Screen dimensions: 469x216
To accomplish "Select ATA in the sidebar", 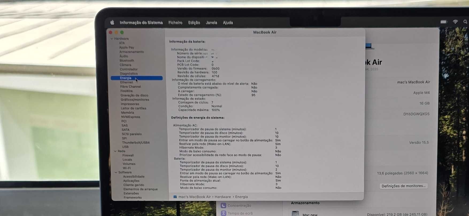I will click(x=122, y=43).
